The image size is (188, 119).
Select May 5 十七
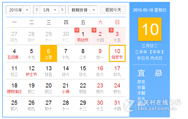pyautogui.click(x=31, y=53)
